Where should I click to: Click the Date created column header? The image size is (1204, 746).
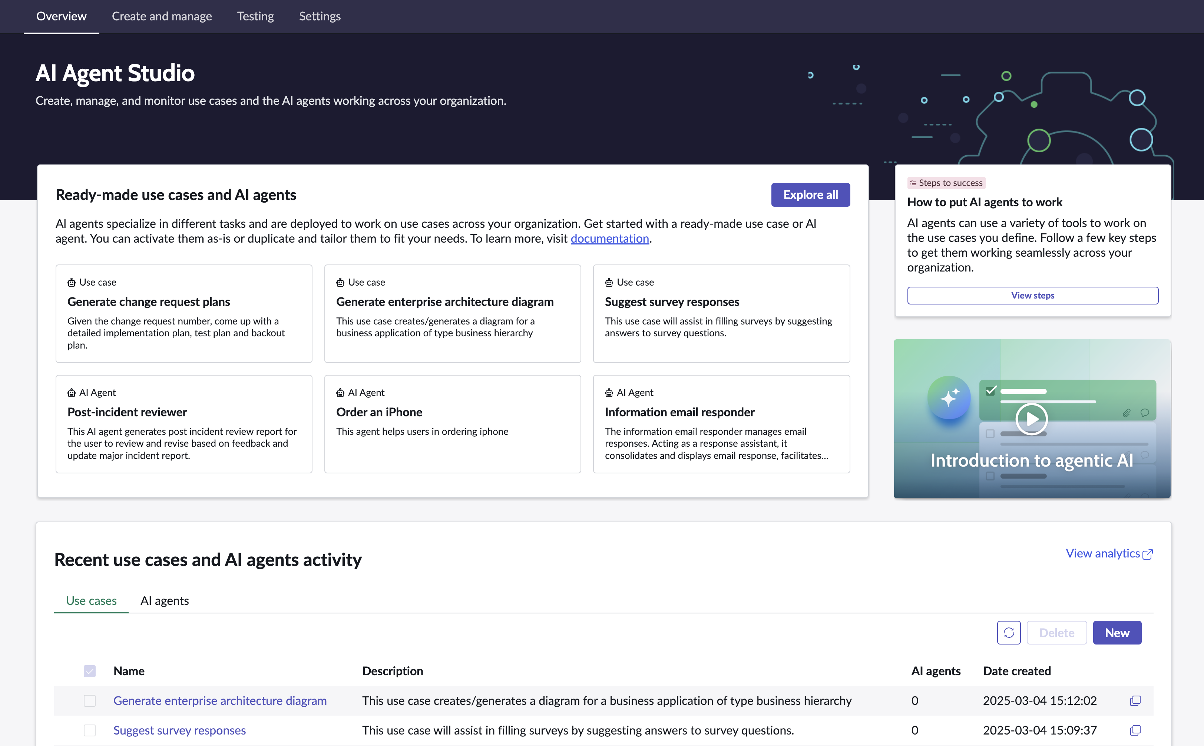click(x=1017, y=671)
